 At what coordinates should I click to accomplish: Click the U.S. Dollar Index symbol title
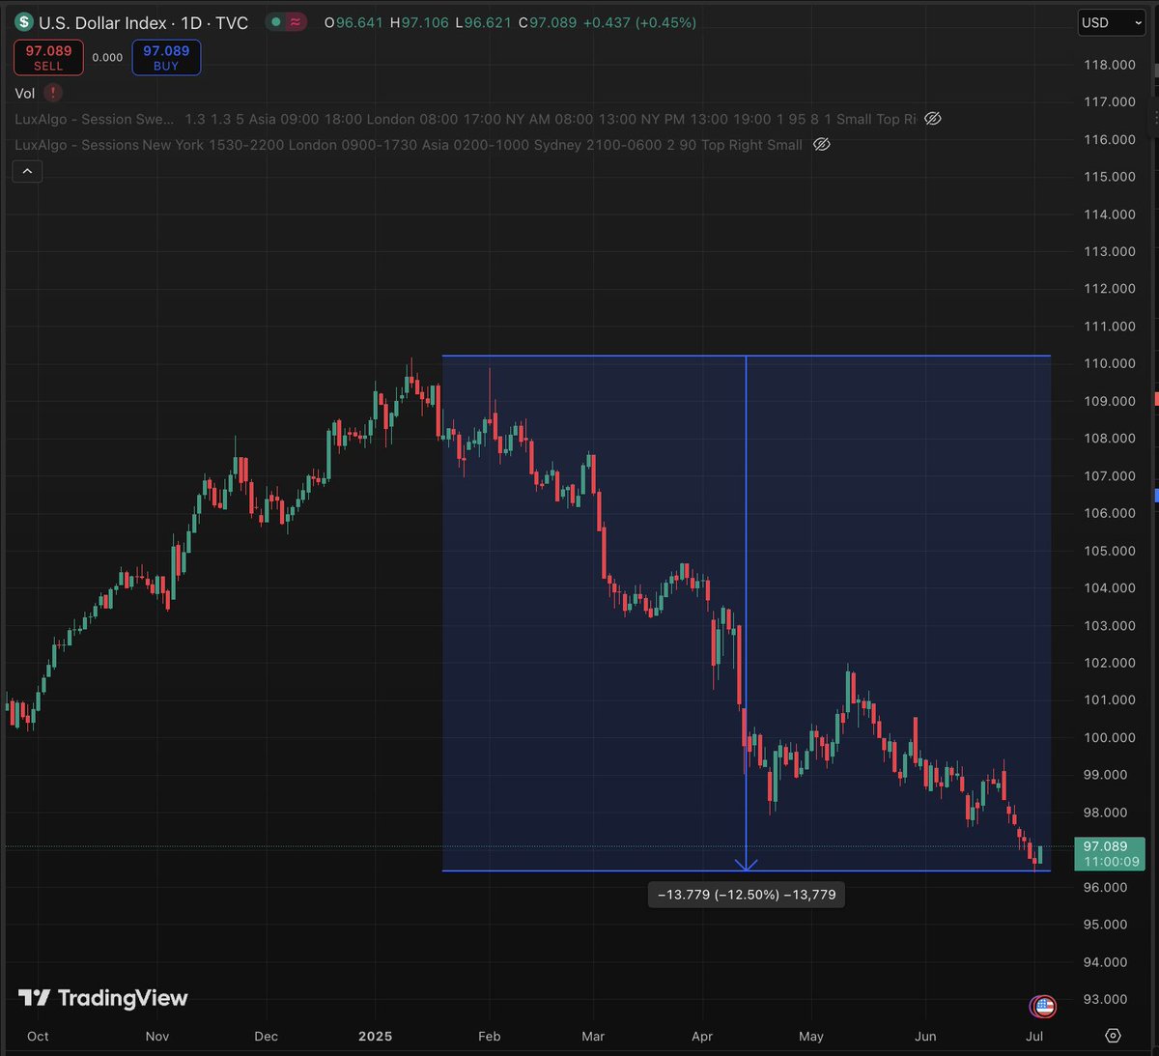coord(143,22)
